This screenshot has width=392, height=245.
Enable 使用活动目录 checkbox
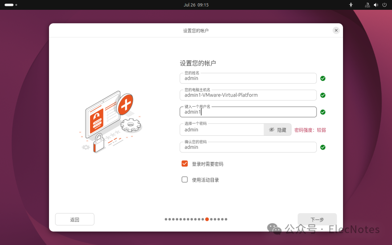(x=184, y=180)
